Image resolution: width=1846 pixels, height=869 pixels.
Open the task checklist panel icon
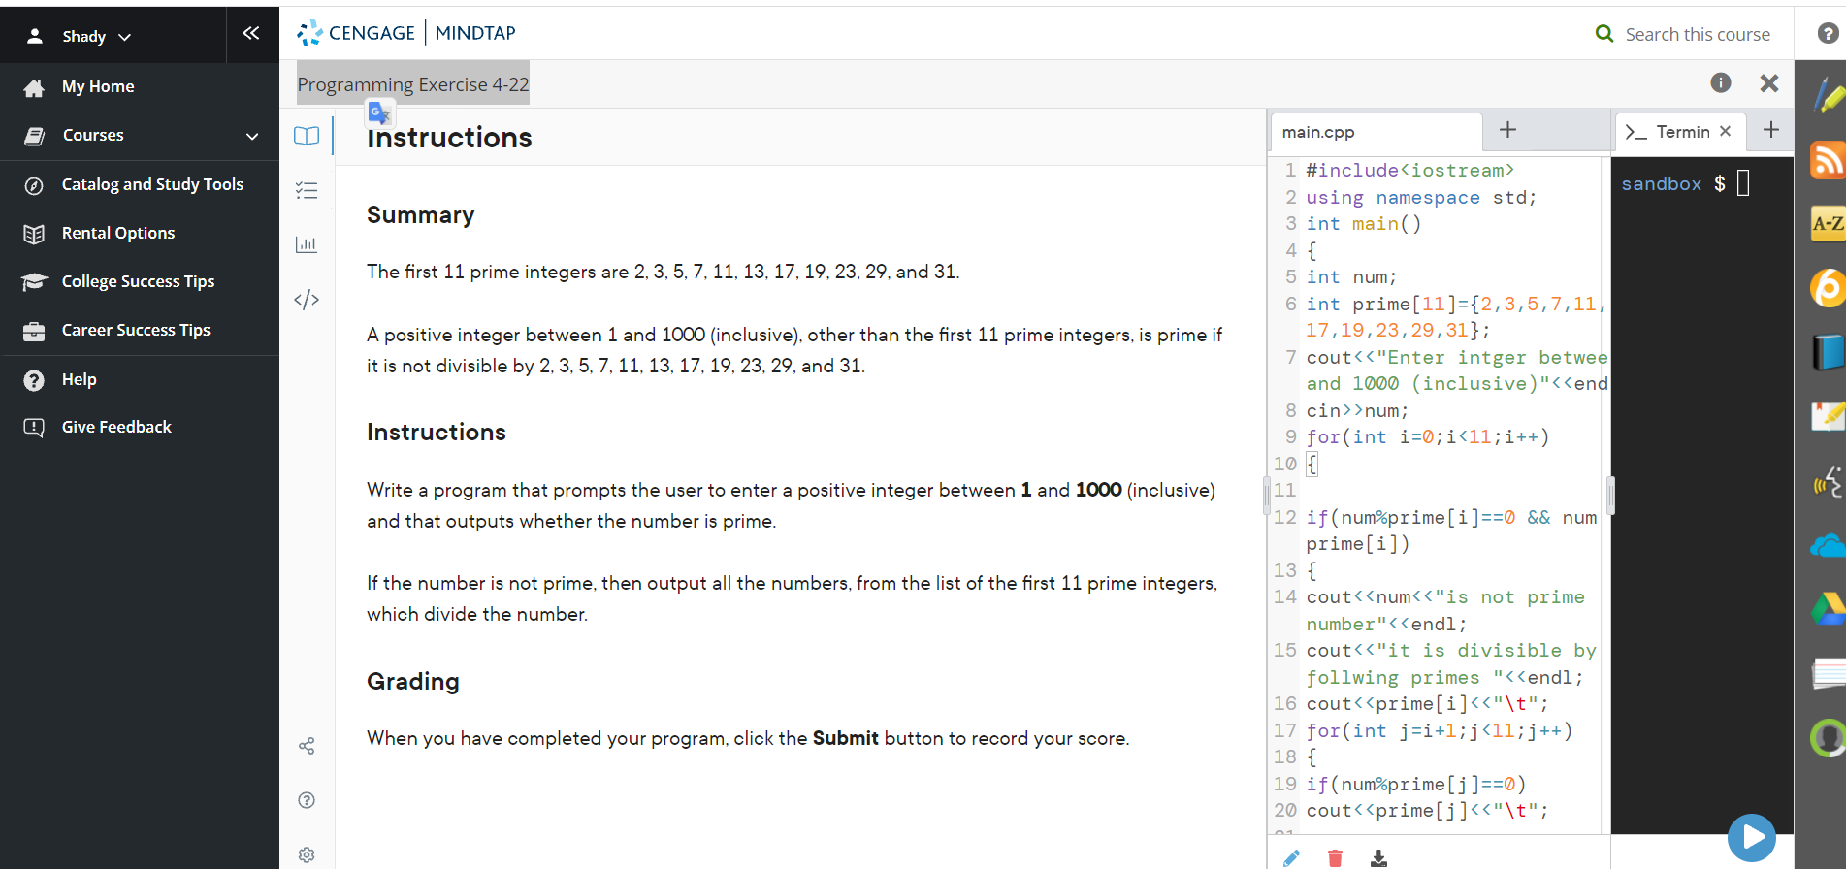coord(307,190)
